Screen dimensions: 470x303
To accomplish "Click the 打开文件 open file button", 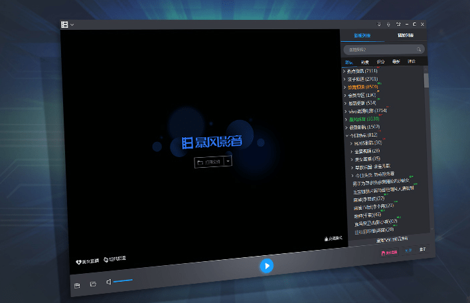I will pyautogui.click(x=208, y=161).
